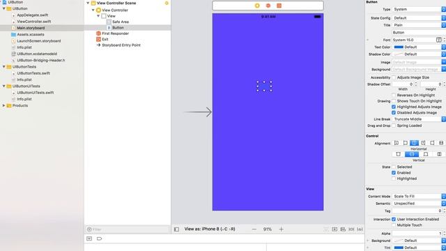
Task: Open the Align constraints tool
Action: point(343,229)
